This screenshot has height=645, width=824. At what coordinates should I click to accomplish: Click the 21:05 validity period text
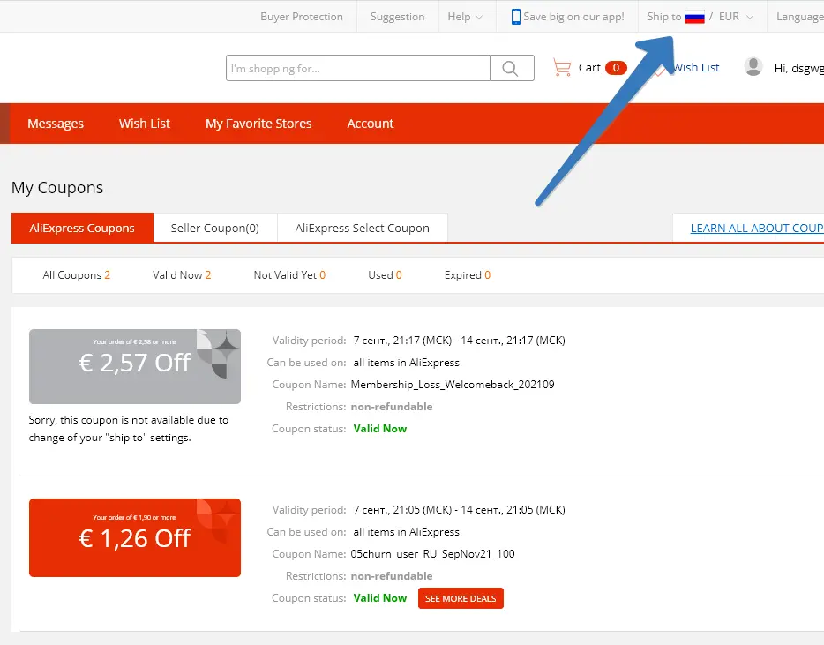460,509
